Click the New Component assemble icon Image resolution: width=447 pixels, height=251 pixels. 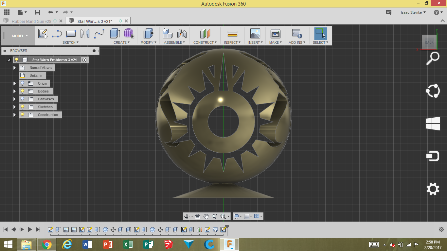point(168,33)
